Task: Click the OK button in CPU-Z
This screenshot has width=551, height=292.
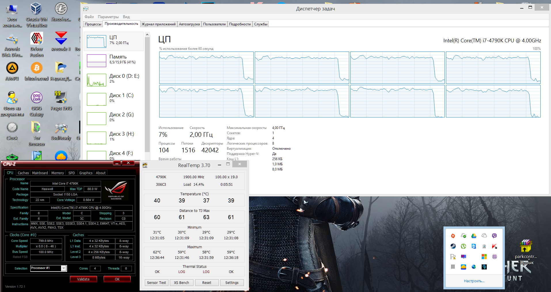Action: click(x=117, y=279)
